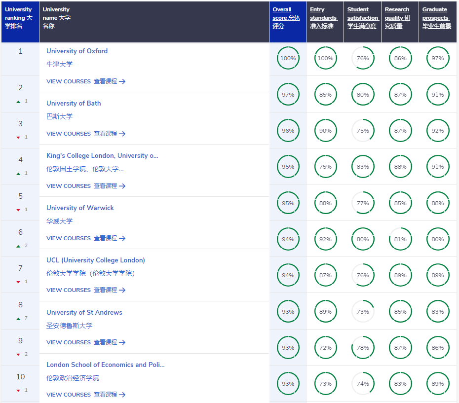Click the green up arrow under rank 2
The height and width of the screenshot is (403, 459).
[18, 102]
